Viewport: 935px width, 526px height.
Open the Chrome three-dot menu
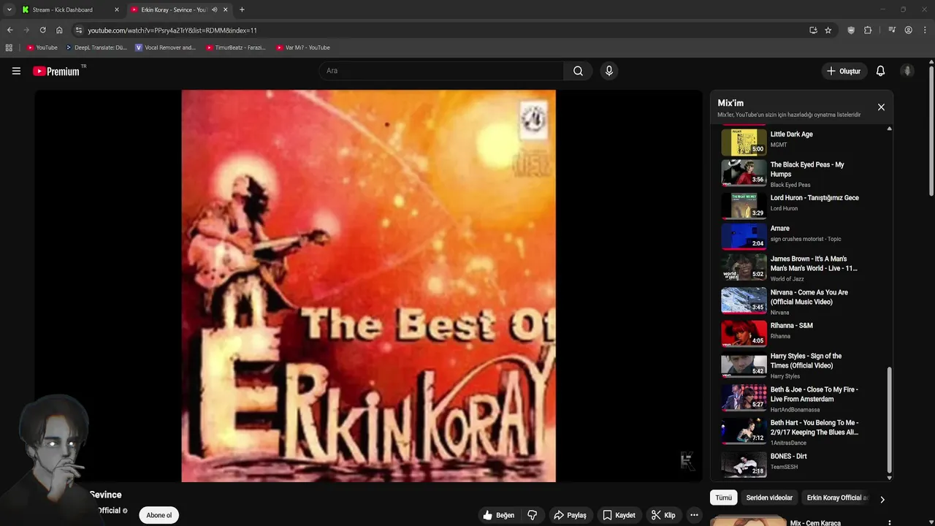point(926,30)
